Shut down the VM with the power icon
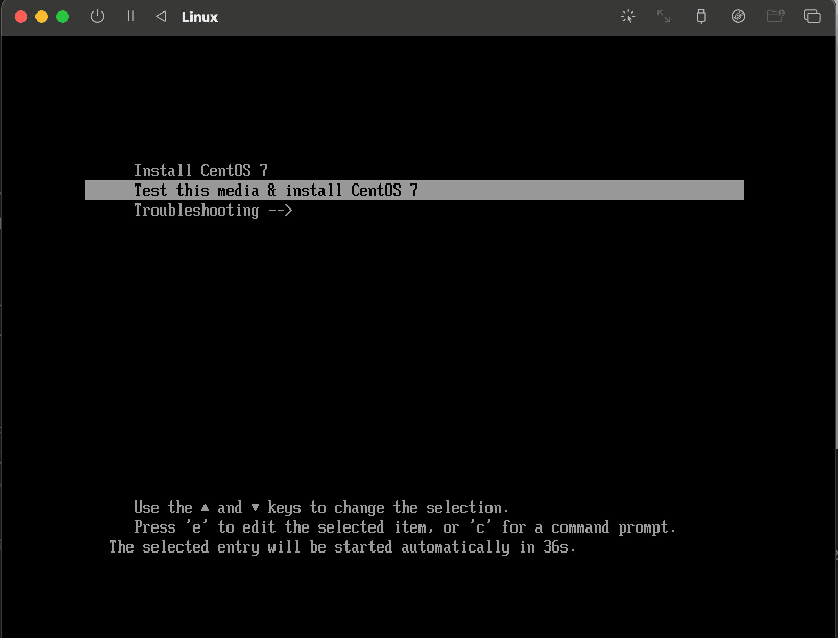Viewport: 838px width, 638px height. 98,17
